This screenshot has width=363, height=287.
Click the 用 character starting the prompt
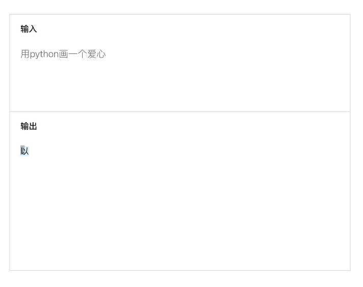[x=25, y=54]
